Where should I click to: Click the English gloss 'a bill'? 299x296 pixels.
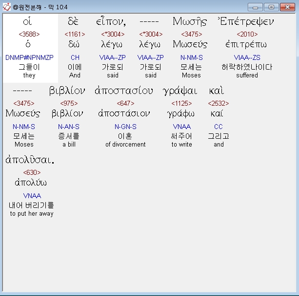click(69, 144)
